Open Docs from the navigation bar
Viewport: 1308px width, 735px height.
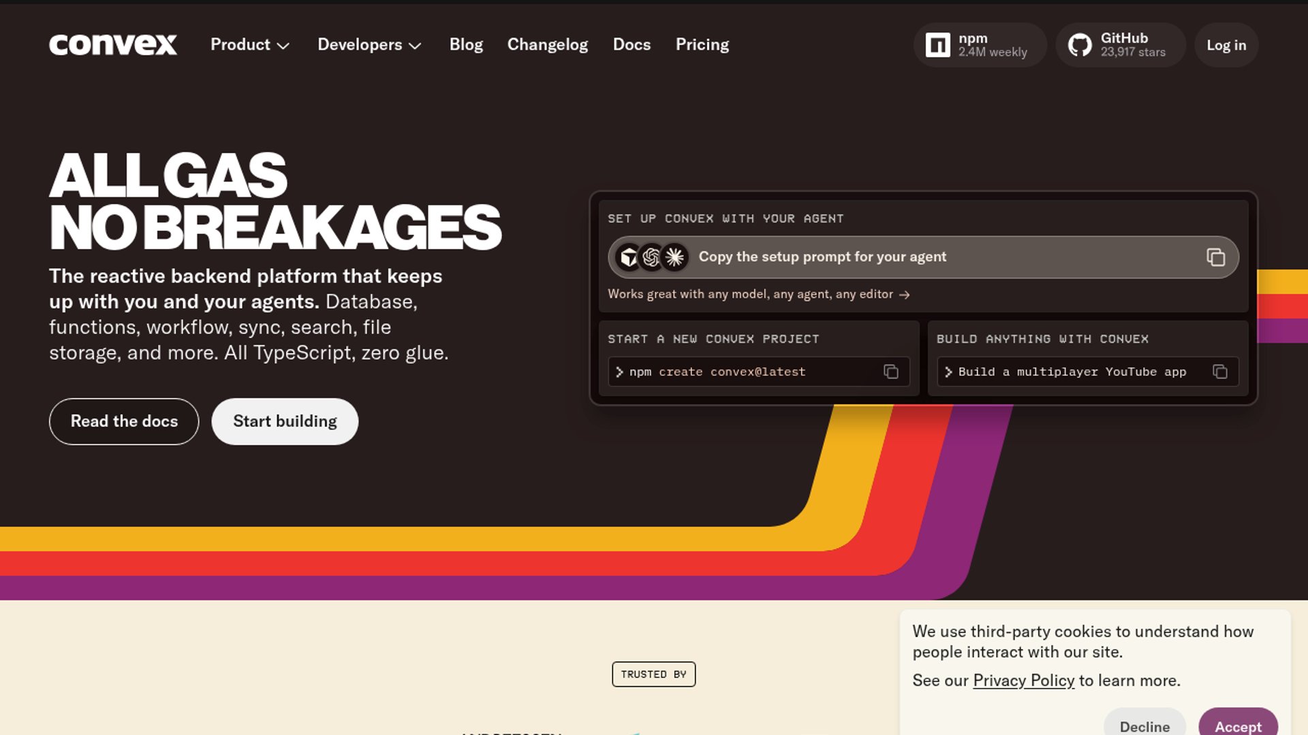click(x=632, y=45)
